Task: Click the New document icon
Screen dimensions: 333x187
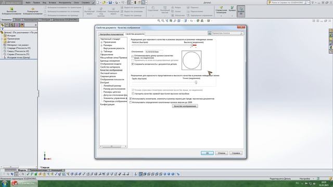Action: (x=98, y=3)
